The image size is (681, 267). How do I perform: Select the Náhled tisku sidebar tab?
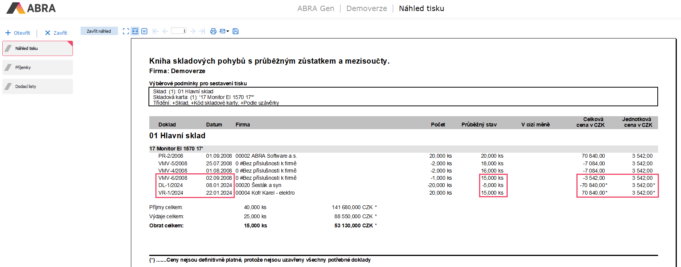37,48
